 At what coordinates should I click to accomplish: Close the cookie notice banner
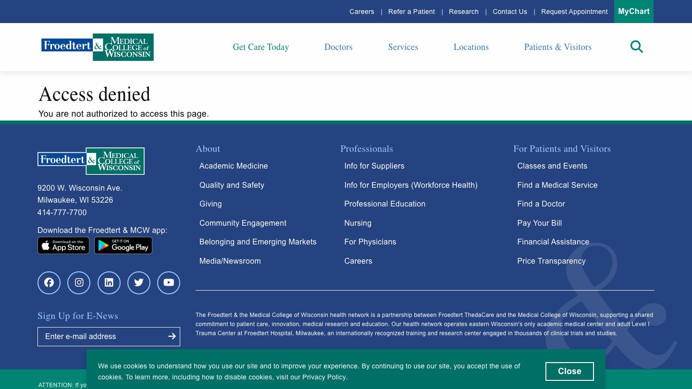tap(569, 371)
